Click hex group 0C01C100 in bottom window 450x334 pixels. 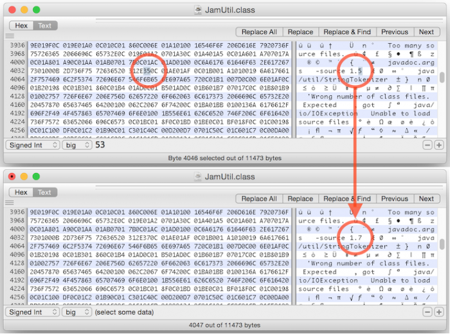(45, 297)
